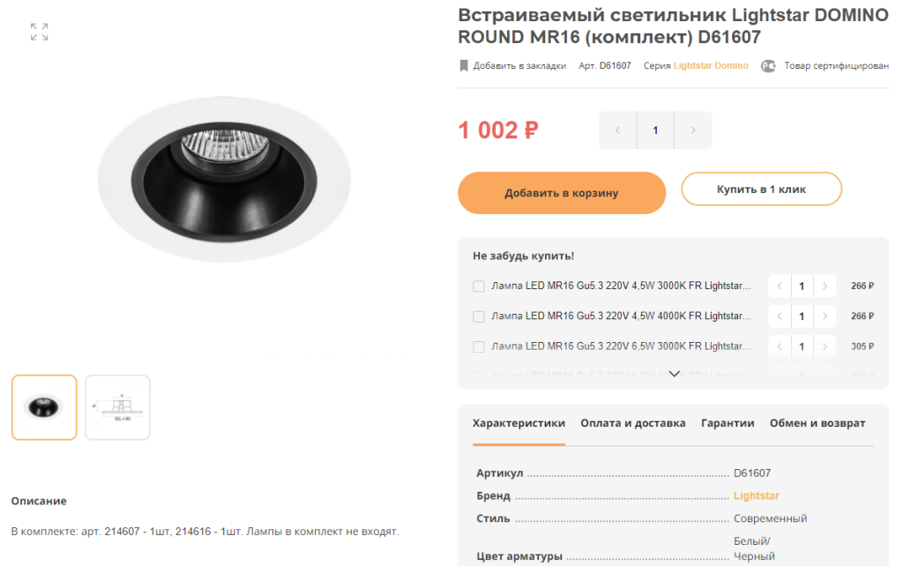Increase quantity of 6,5W 3000K lamp
903x566 pixels.
point(825,346)
